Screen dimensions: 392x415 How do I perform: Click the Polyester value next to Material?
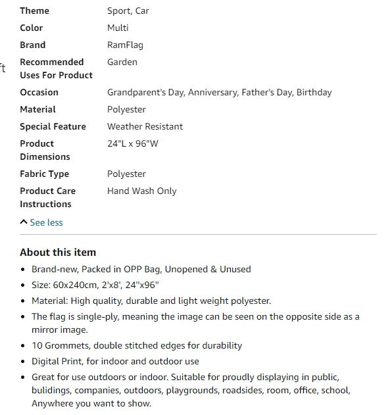click(x=126, y=110)
